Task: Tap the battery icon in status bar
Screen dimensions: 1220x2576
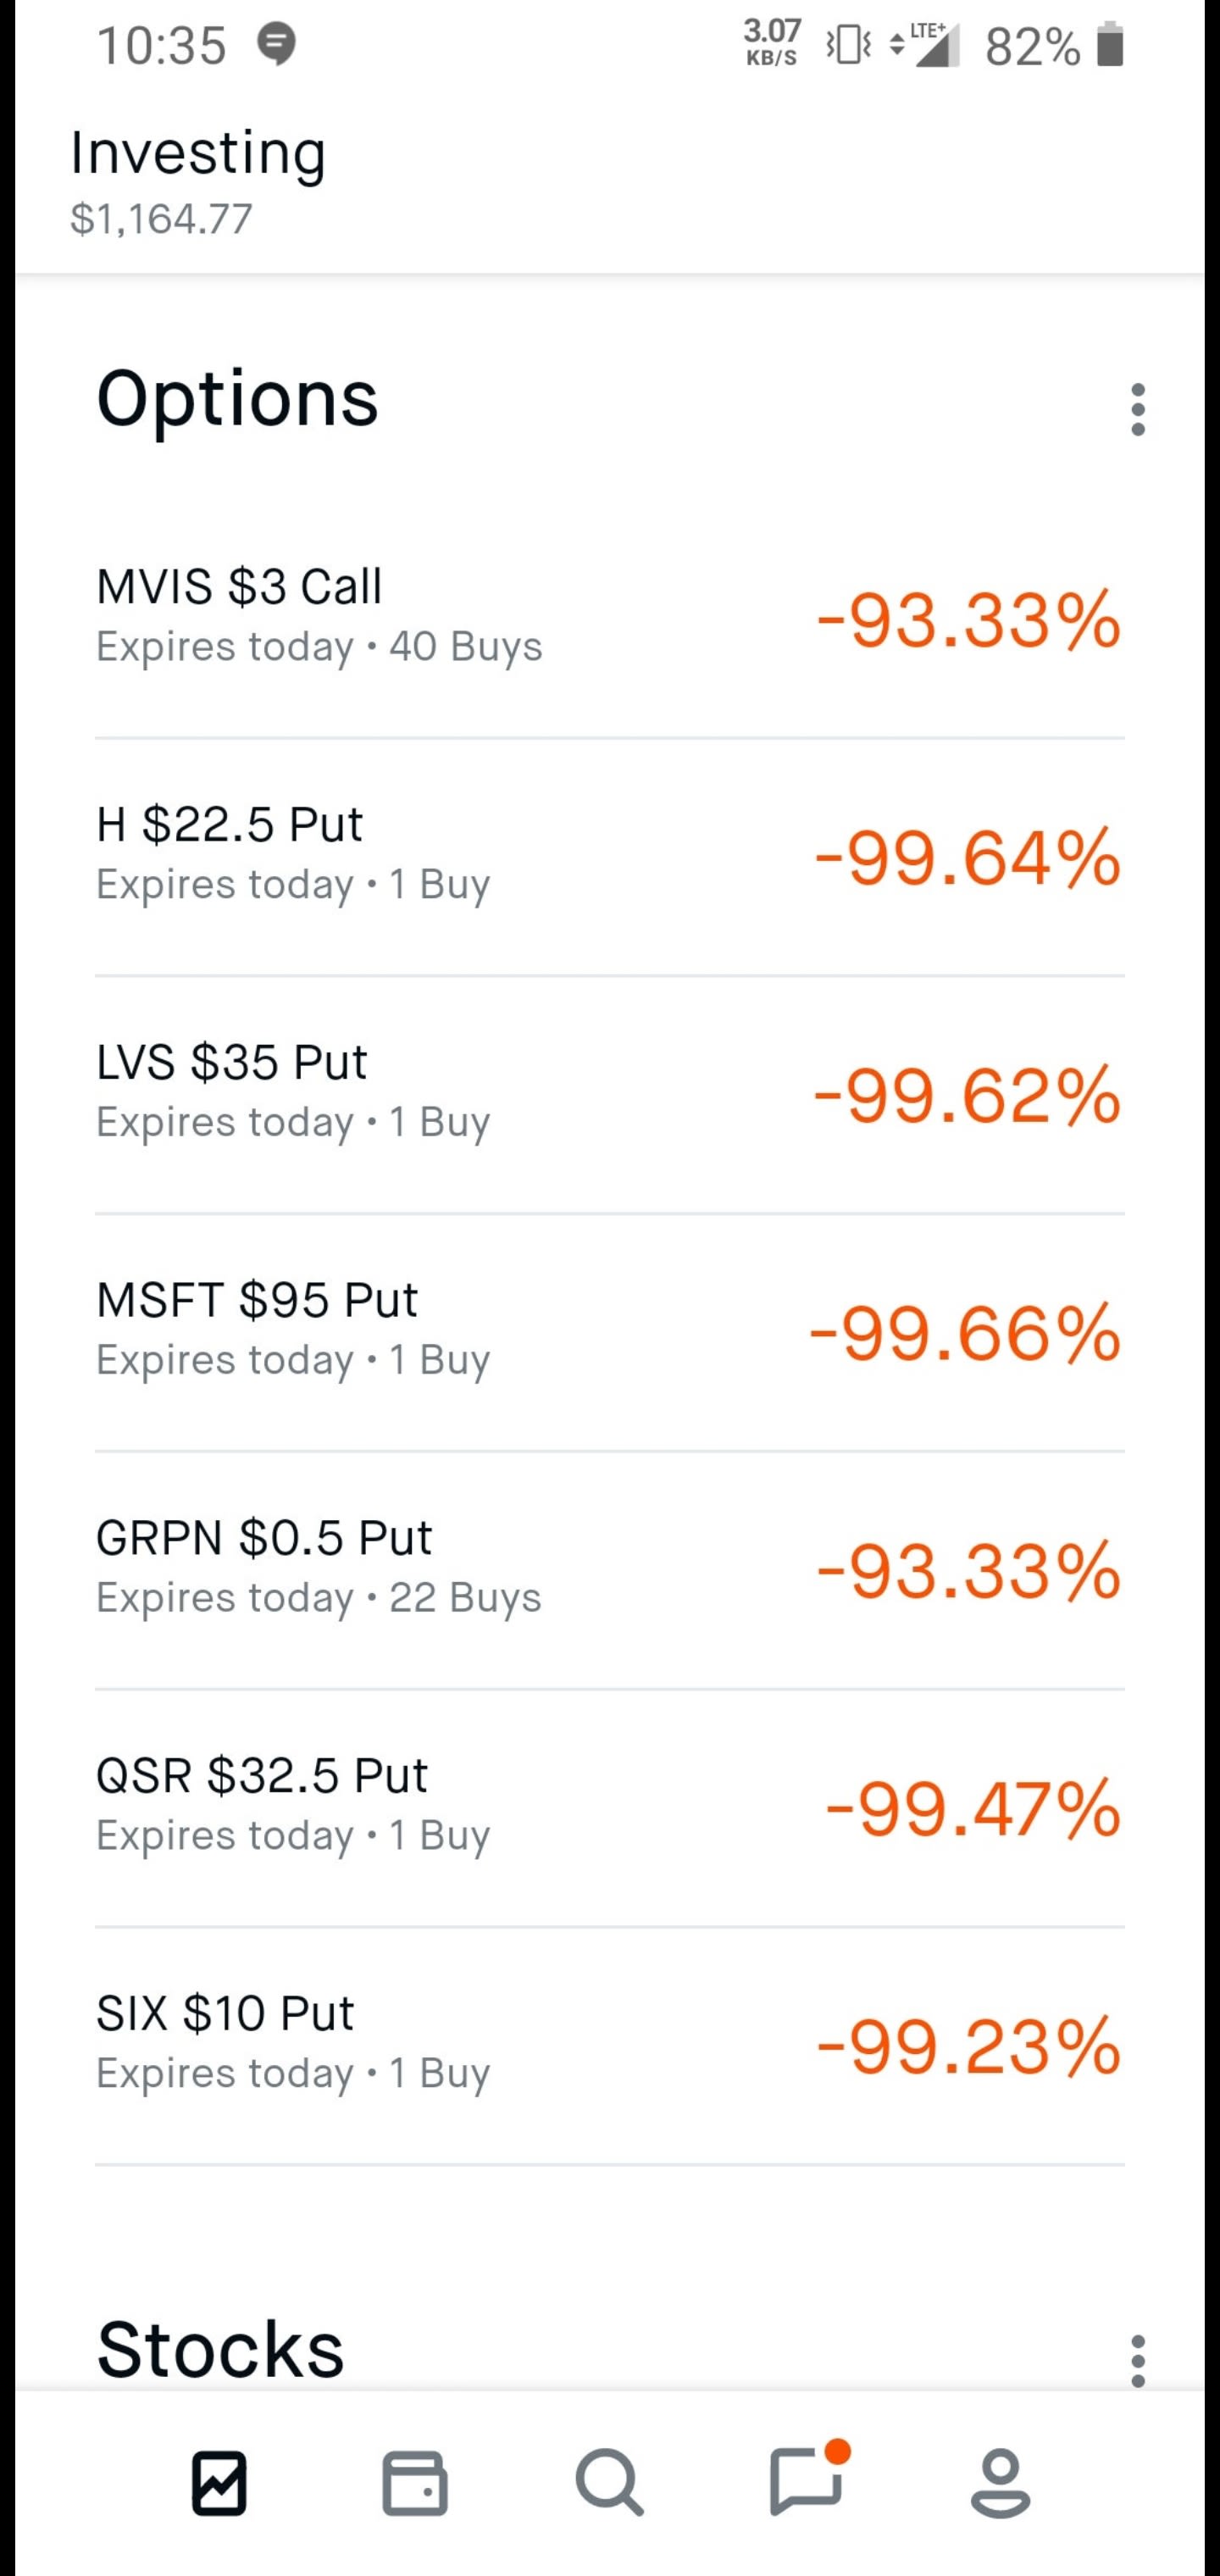Action: coord(1110,46)
